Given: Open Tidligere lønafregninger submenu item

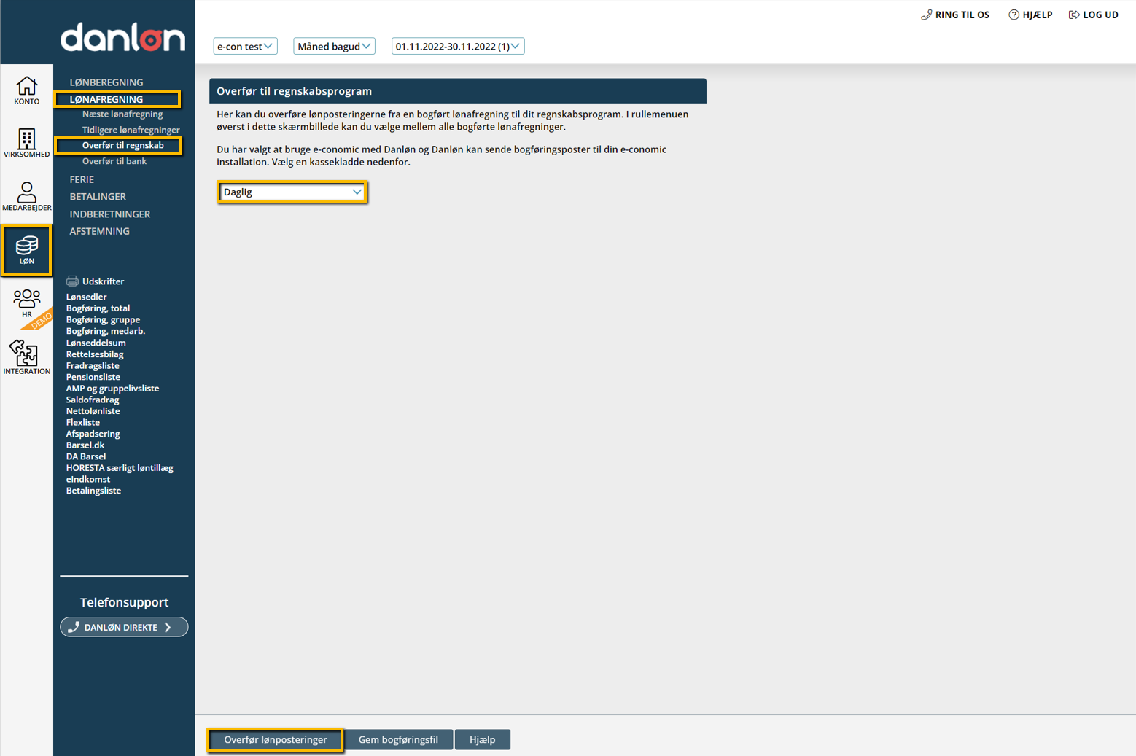Looking at the screenshot, I should (131, 130).
